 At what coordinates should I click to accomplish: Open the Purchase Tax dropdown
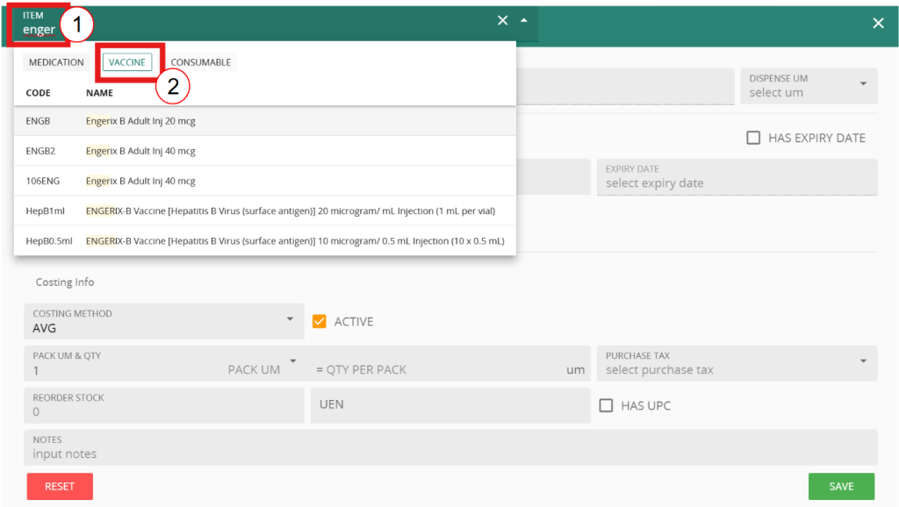pos(736,363)
